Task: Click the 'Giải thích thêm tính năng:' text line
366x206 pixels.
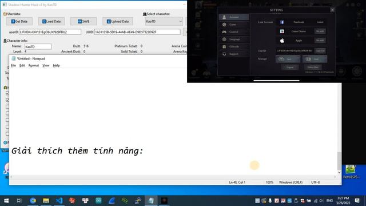Action: (x=77, y=151)
